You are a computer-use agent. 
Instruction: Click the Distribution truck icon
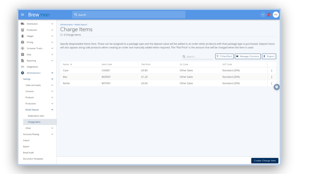23,24
